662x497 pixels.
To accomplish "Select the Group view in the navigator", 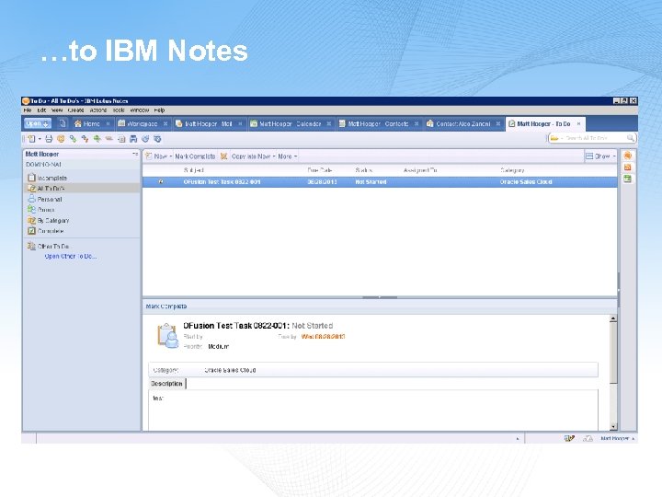I will point(41,210).
